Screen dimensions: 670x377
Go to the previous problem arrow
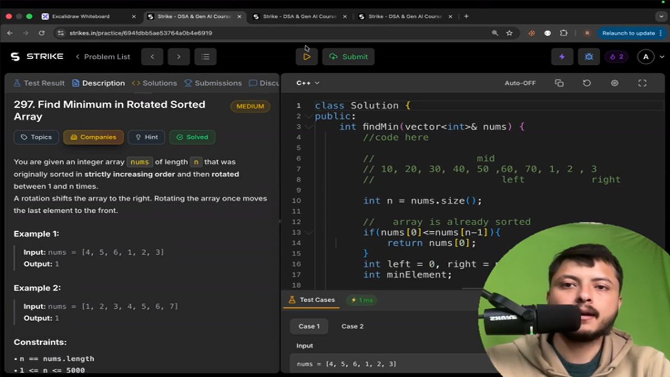152,56
